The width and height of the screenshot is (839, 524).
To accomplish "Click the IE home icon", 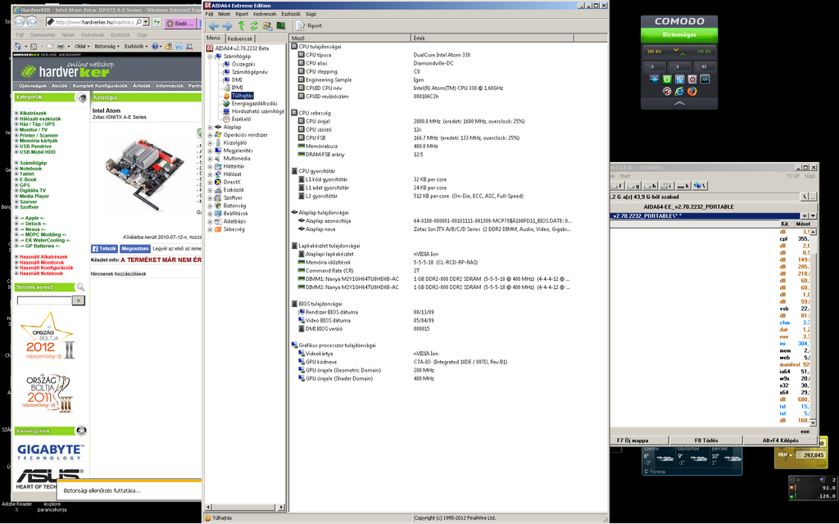I will click(x=18, y=47).
